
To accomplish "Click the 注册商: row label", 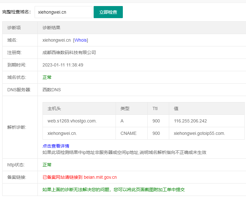I will coord(14,52).
